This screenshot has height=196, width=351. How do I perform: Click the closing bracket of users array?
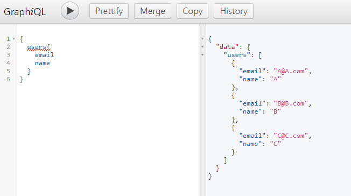(x=226, y=160)
